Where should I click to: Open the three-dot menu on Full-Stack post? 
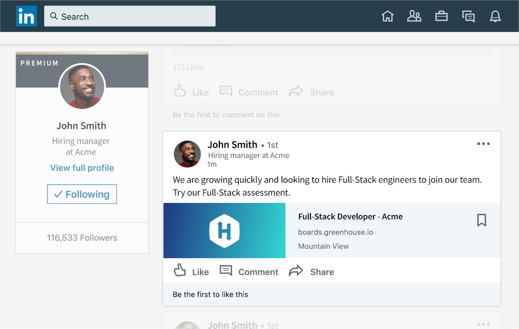(484, 144)
